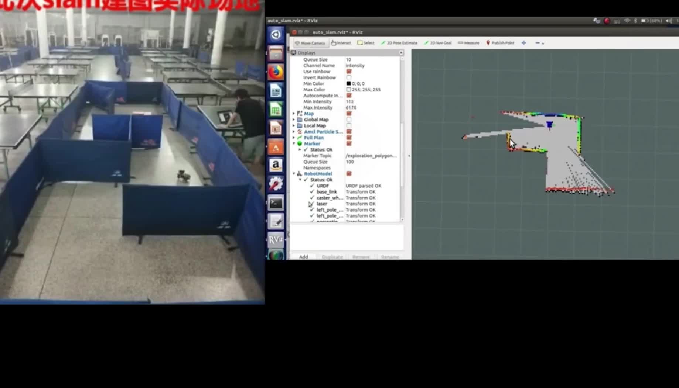The width and height of the screenshot is (679, 388).
Task: Enable the Local Map checkbox
Action: click(349, 126)
